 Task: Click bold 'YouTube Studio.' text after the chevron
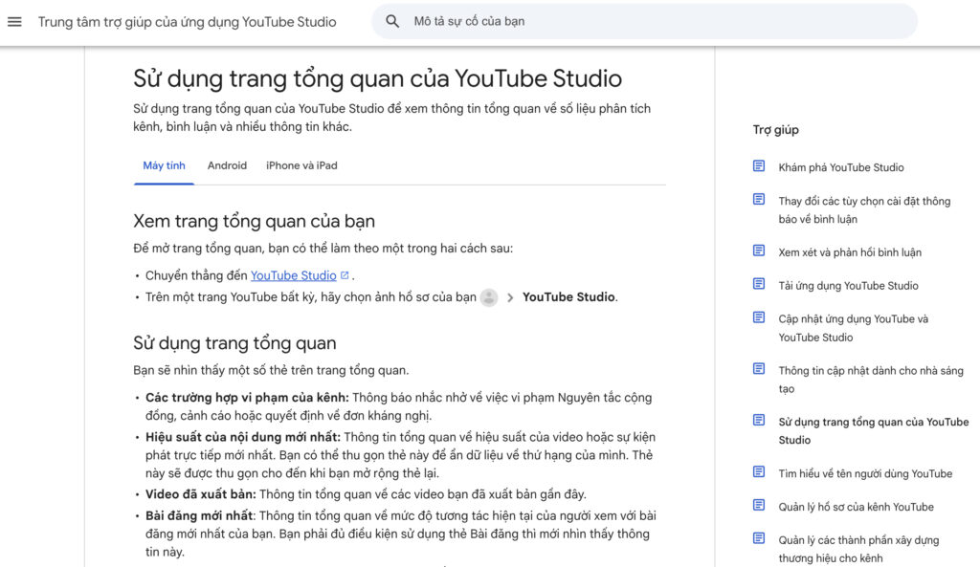point(570,297)
